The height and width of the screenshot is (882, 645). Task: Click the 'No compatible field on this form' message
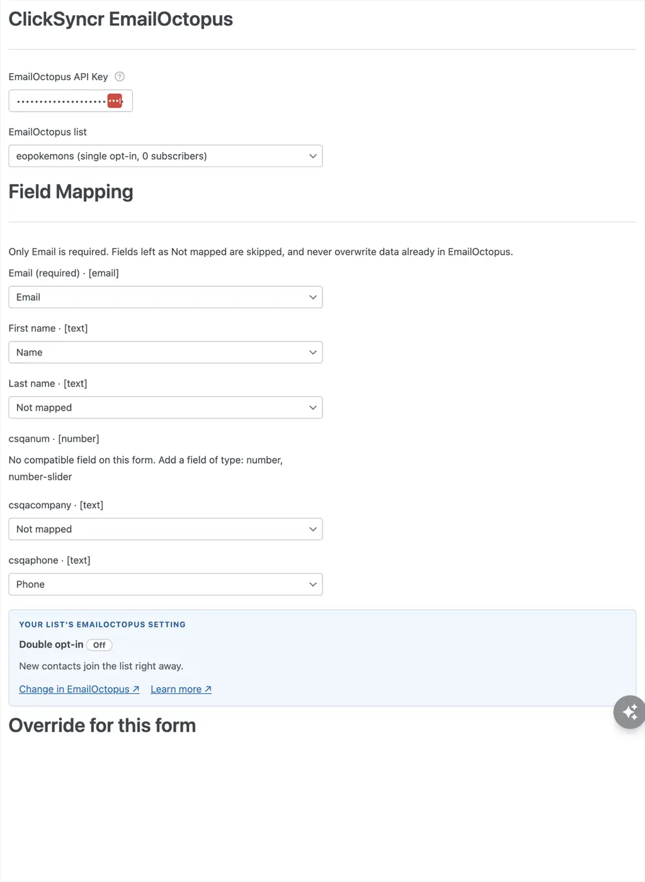[x=146, y=468]
